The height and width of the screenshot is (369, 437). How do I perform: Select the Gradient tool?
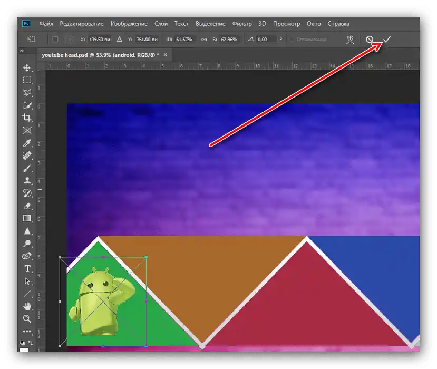pos(27,218)
